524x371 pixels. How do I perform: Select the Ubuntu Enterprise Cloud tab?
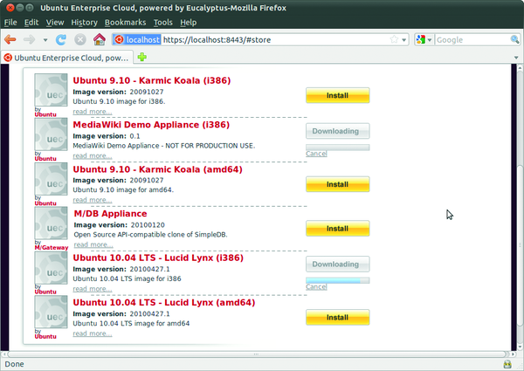[x=67, y=58]
